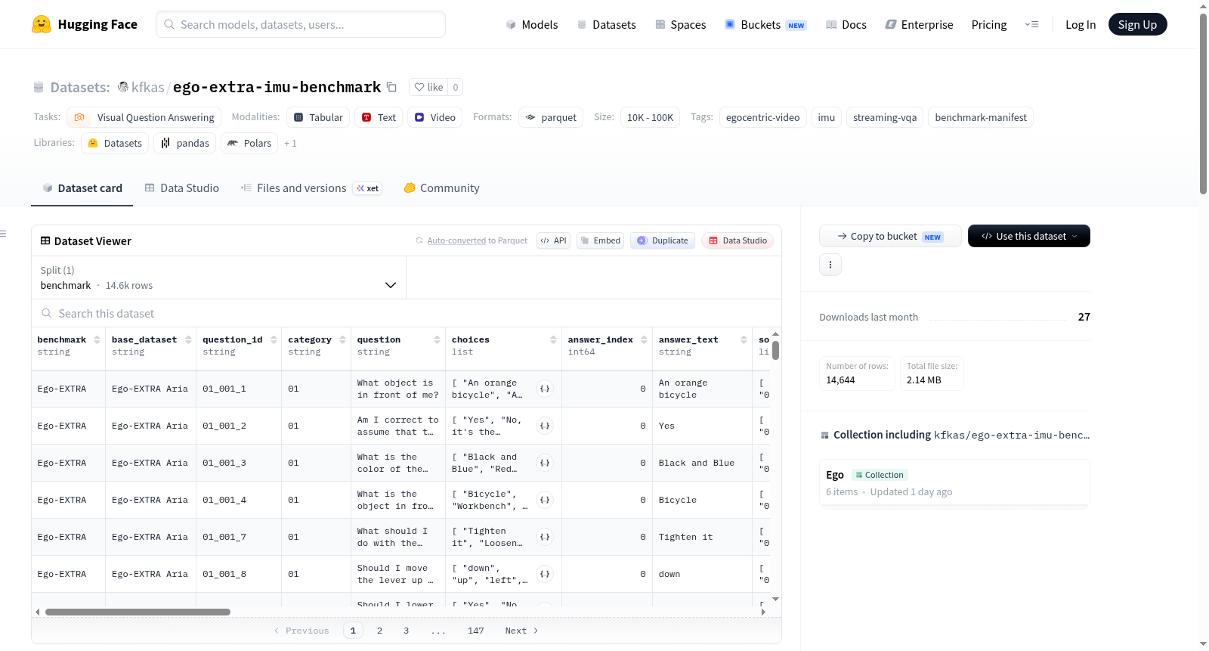Click the page vertical scrollbar
Image resolution: width=1209 pixels, height=651 pixels.
coord(1203,103)
